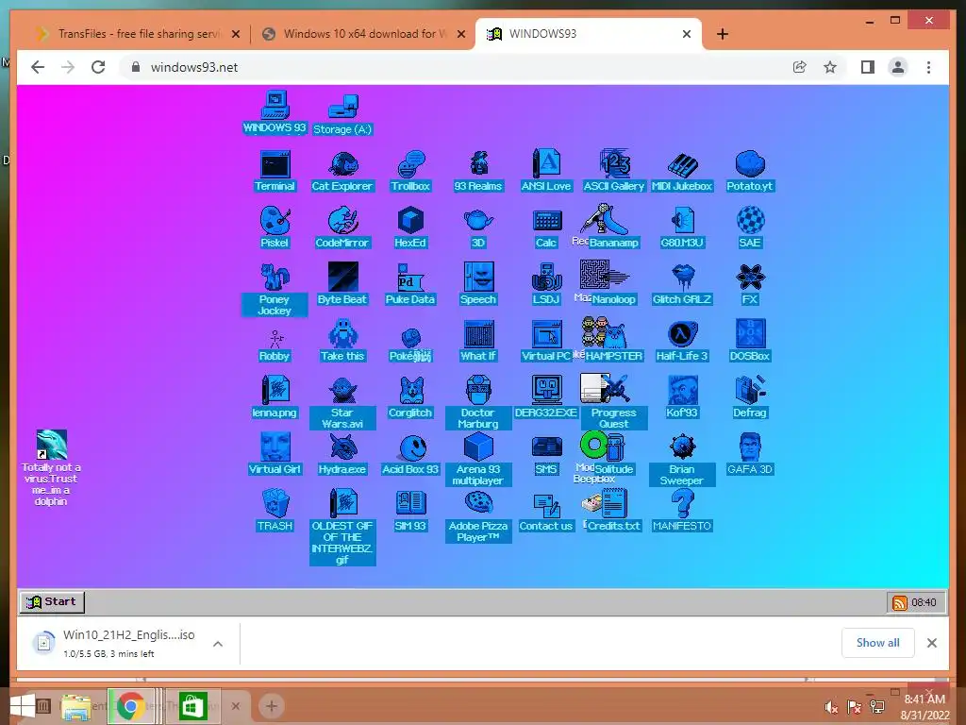Image resolution: width=966 pixels, height=725 pixels.
Task: Launch Doctor Marburg icon
Action: coord(478,402)
